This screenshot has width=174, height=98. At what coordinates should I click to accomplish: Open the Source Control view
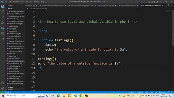(x=3, y=17)
